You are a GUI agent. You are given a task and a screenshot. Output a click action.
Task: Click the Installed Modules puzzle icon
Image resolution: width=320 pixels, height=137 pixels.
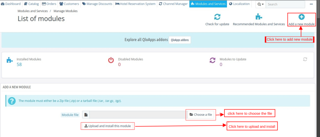(10, 60)
